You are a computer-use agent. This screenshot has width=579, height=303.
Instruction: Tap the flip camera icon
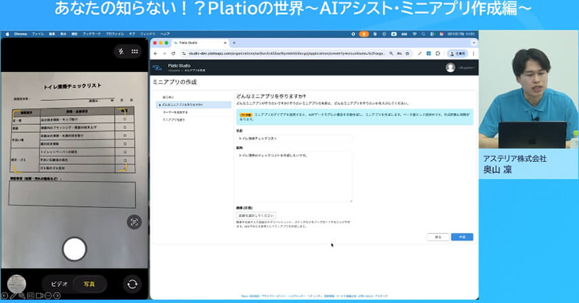[132, 284]
